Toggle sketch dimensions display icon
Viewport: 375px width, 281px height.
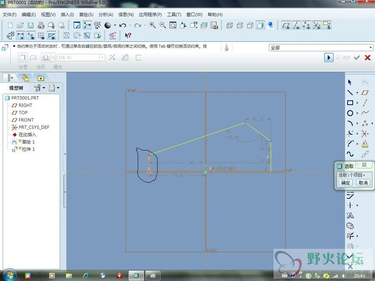point(21,36)
